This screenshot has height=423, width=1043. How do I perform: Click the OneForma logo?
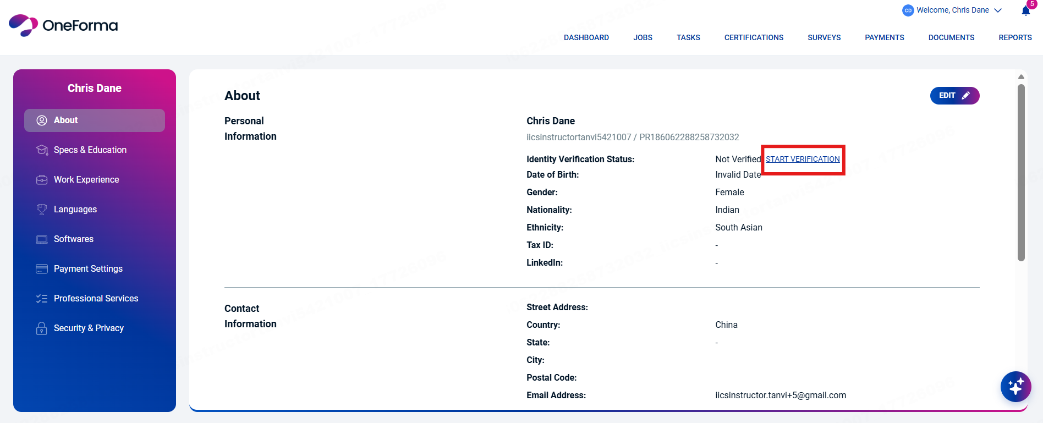click(63, 25)
